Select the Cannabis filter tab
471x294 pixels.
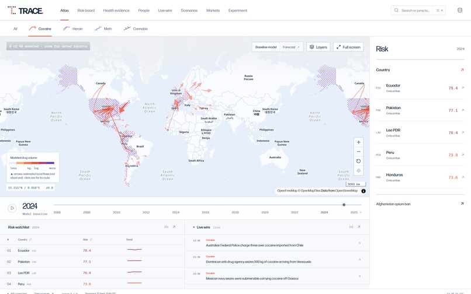[136, 29]
